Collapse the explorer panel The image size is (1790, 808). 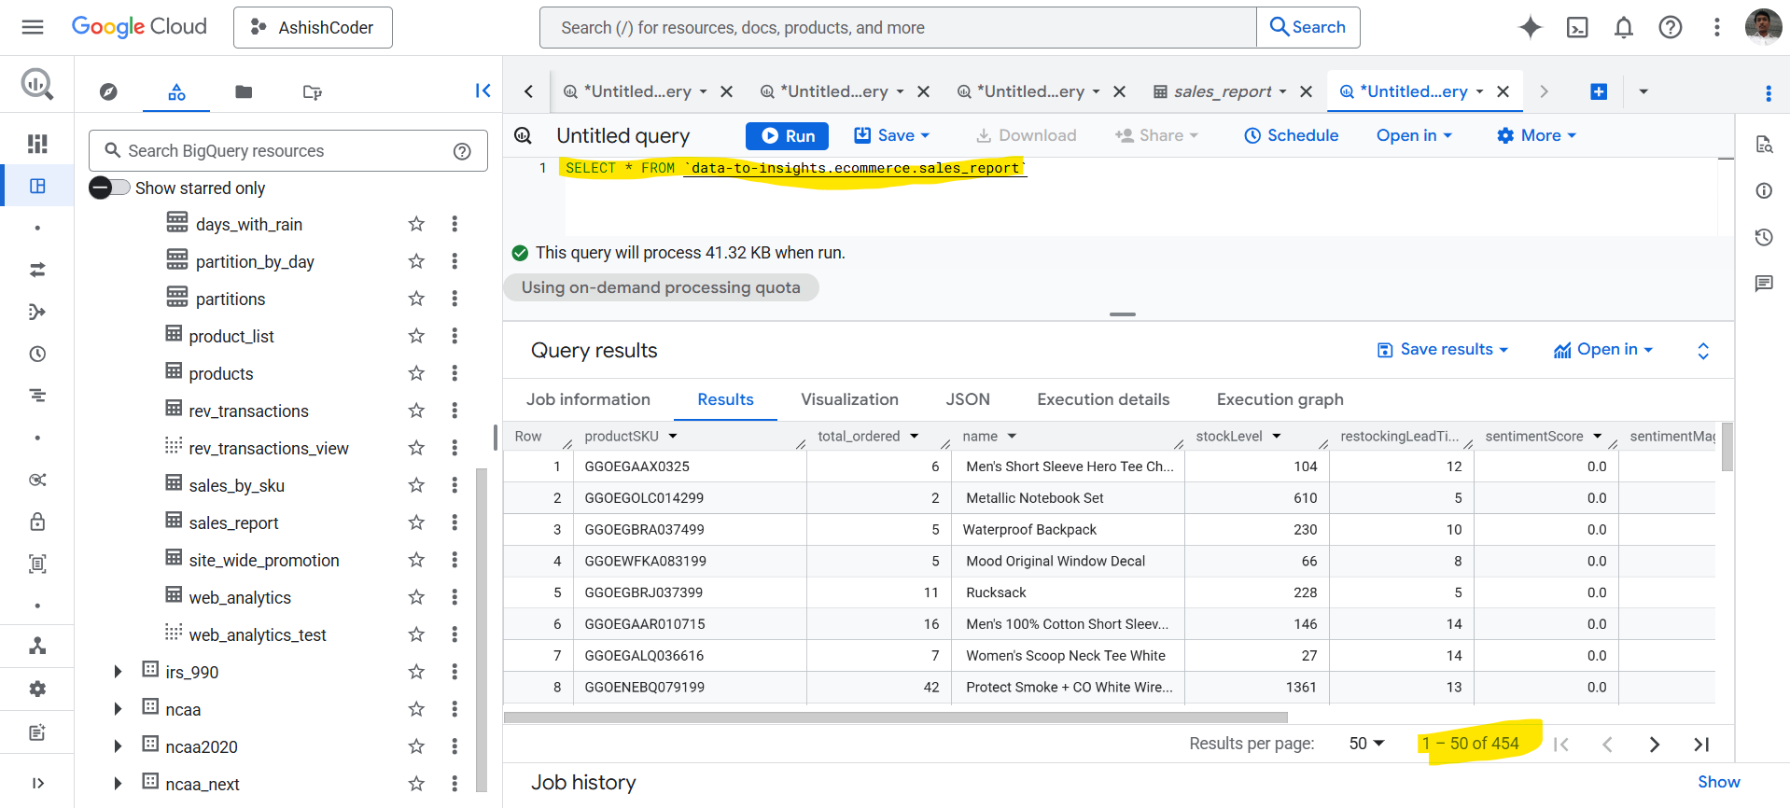pos(482,91)
